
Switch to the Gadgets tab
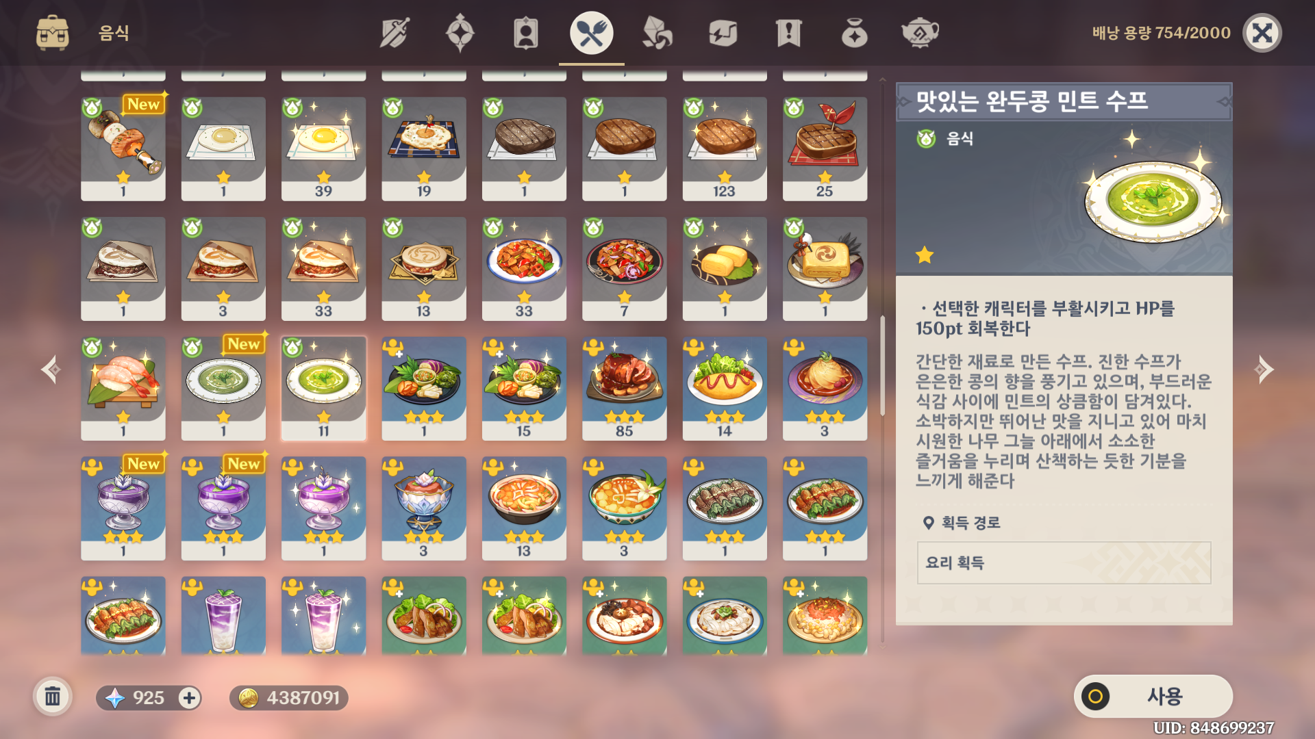[723, 33]
